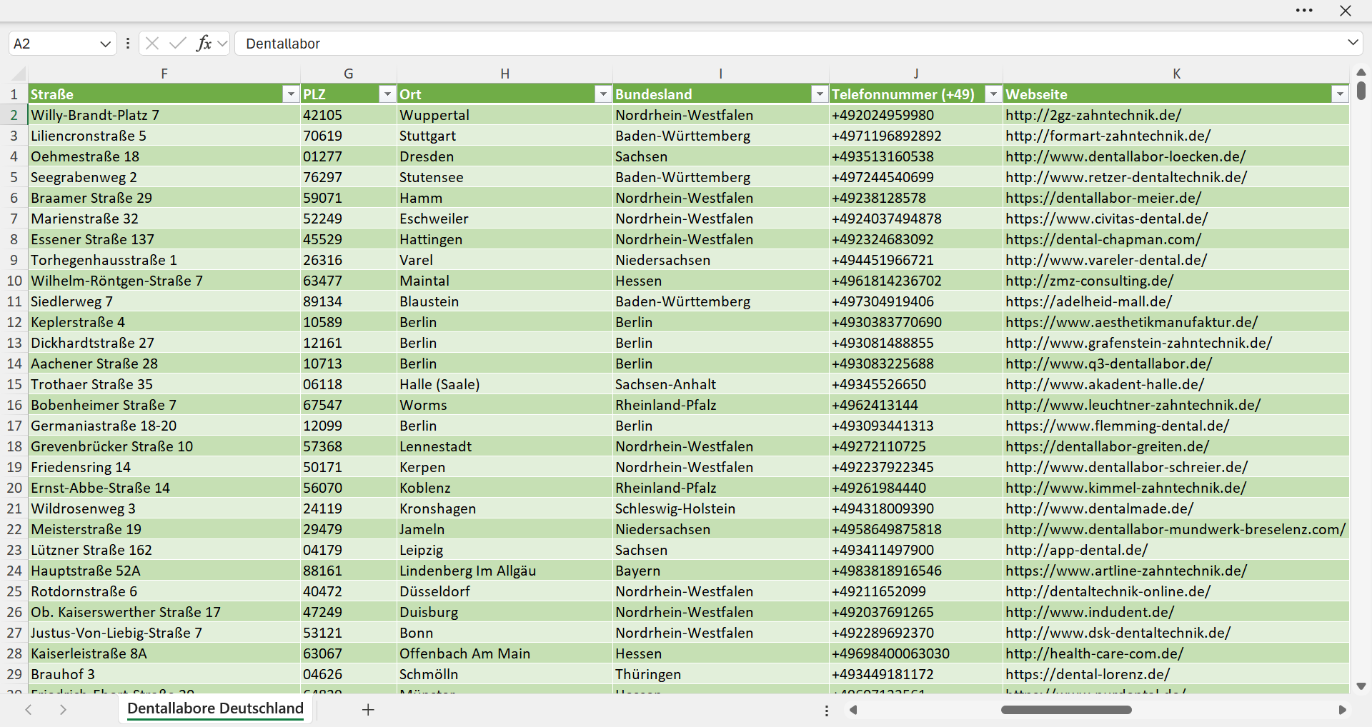Open link https://dental-chapman.com/
This screenshot has width=1372, height=727.
pos(1103,239)
